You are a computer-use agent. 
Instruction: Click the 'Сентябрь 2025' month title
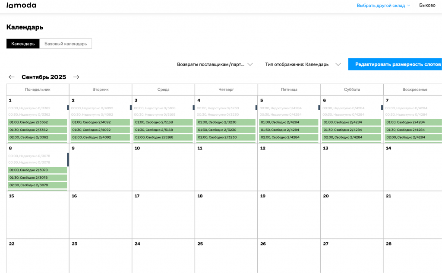(x=44, y=77)
